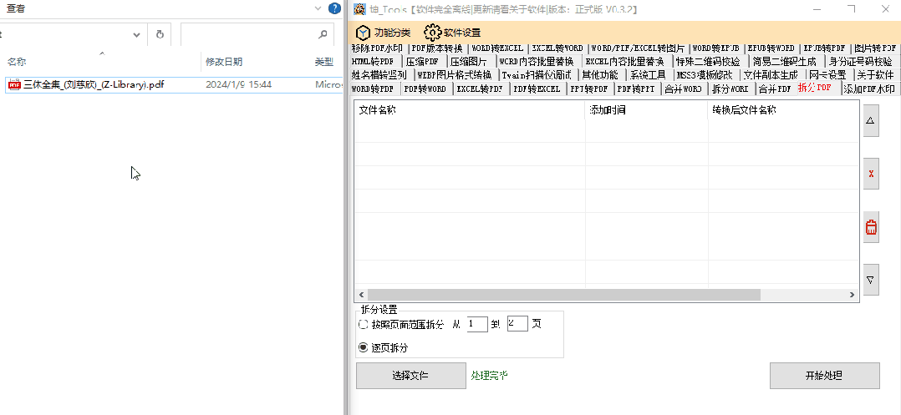The image size is (901, 415).
Task: Switch to the PDF版本转换 tab
Action: point(436,48)
